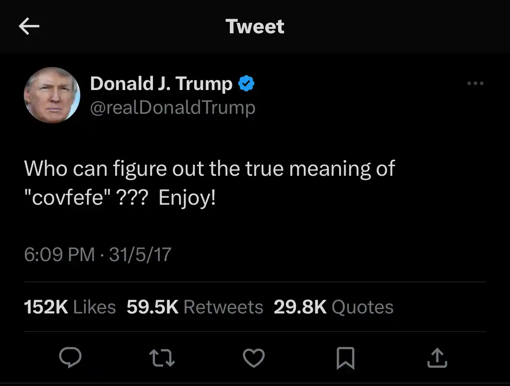Image resolution: width=510 pixels, height=386 pixels.
Task: Open the 29.8K Quotes list
Action: coord(333,307)
